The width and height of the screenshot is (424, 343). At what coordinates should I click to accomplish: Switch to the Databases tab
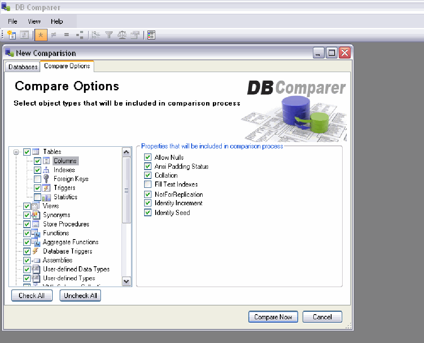click(23, 67)
